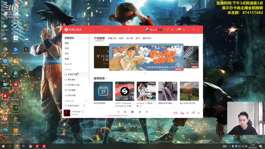Show the play queue list icon
The height and width of the screenshot is (149, 265).
pos(198,113)
